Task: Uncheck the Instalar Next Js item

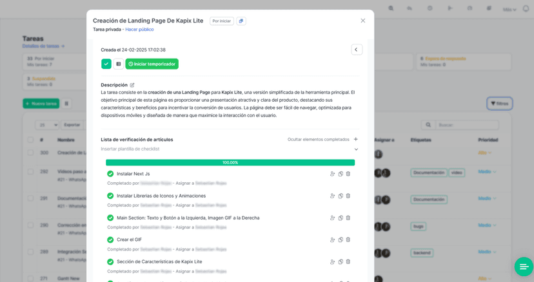Action: pos(110,174)
